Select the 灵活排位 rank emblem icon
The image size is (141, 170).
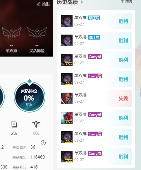37,32
